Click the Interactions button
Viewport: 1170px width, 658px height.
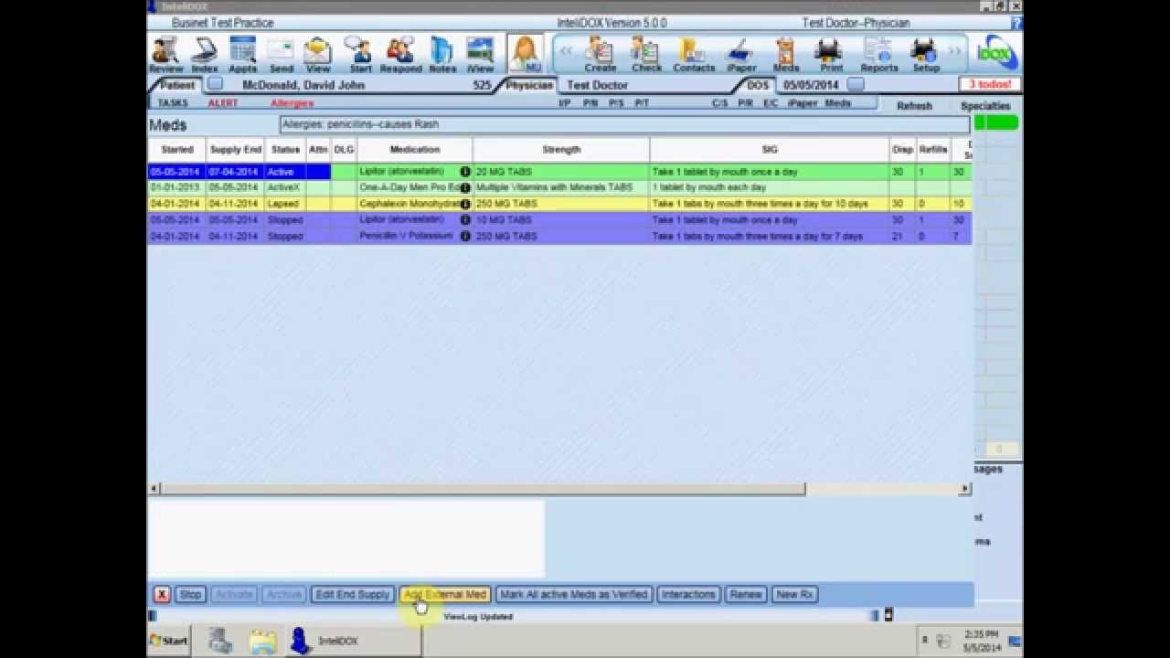[x=688, y=594]
